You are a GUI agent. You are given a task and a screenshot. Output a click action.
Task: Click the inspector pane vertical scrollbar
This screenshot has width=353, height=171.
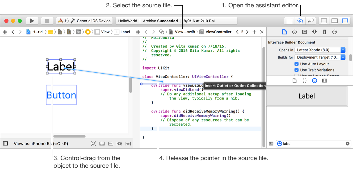pos(351,57)
